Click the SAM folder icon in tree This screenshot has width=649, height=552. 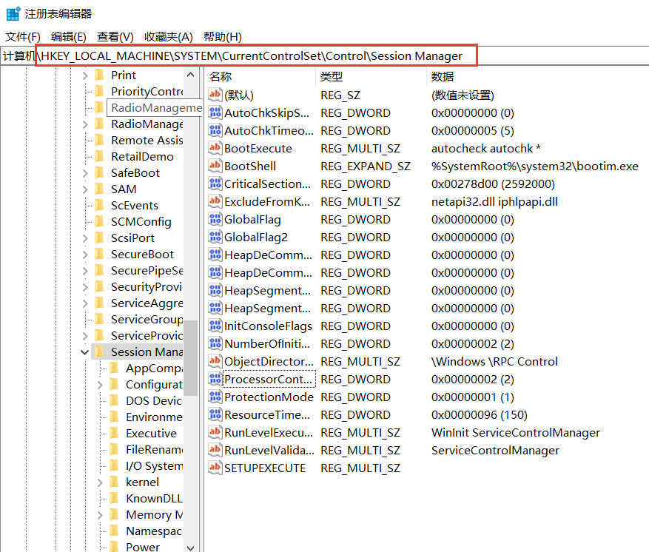click(x=99, y=189)
